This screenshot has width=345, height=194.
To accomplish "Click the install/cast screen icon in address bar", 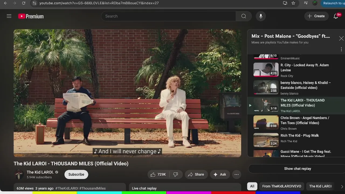I will pos(285,3).
